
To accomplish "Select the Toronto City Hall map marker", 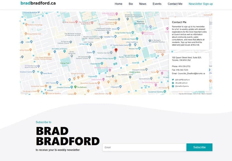I will 111,53.
